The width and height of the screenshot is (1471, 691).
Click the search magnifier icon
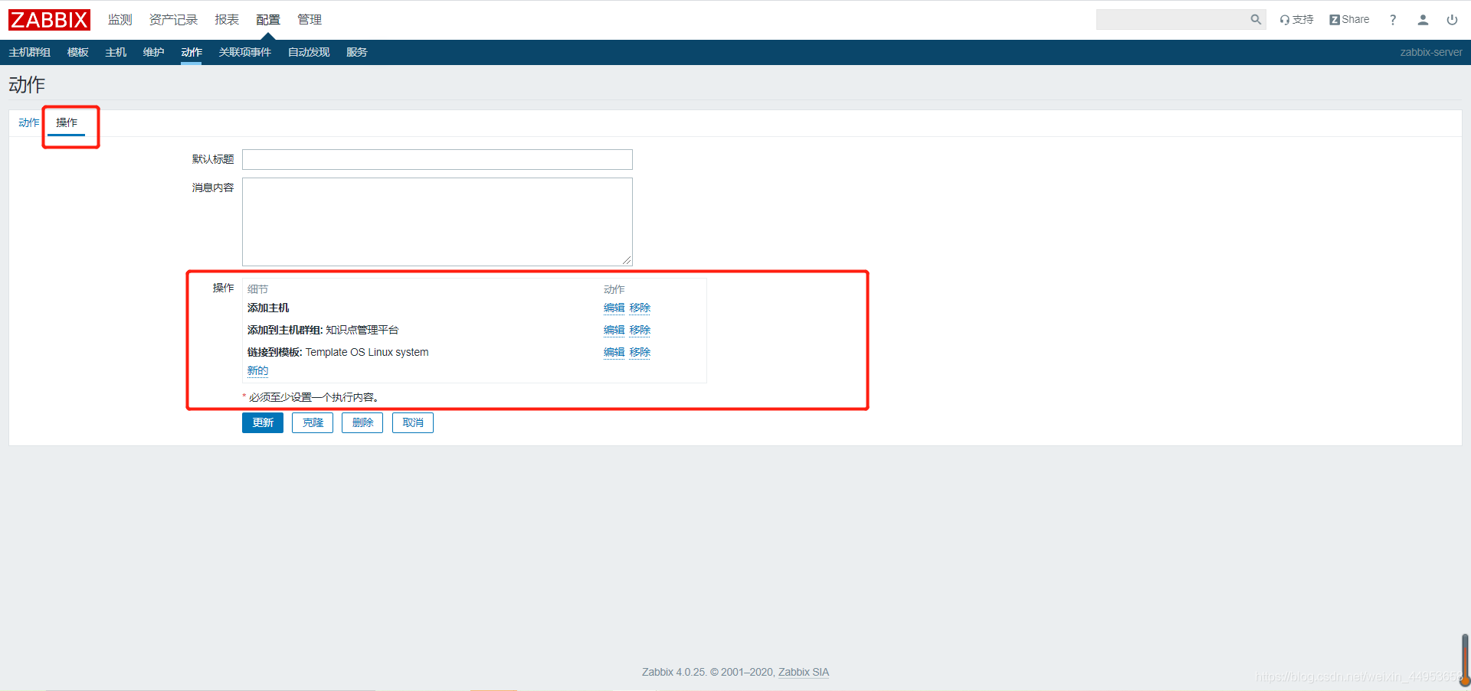[x=1256, y=20]
